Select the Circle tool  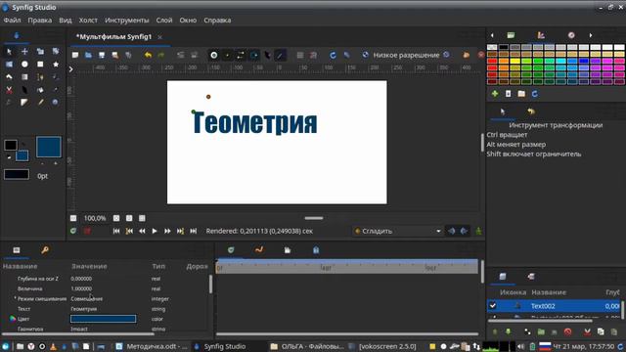coord(24,64)
